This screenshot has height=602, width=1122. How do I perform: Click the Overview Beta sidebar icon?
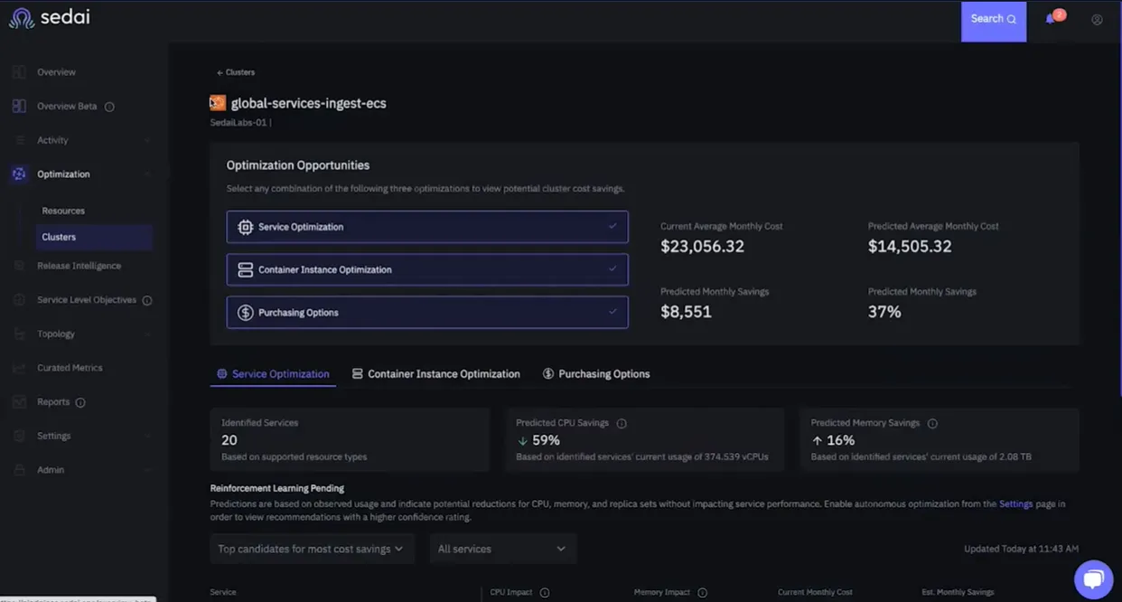pos(19,106)
